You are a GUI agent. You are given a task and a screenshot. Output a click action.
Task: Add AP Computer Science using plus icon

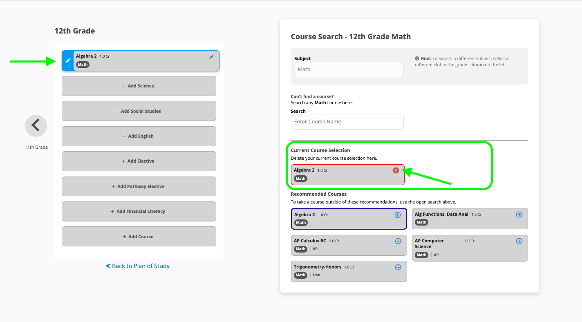519,241
